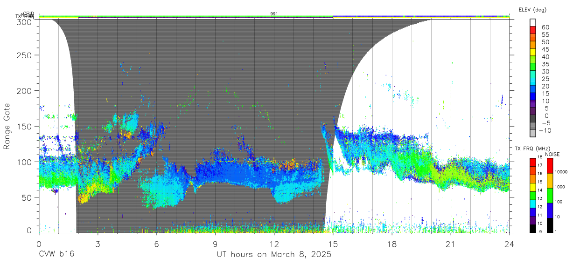
Task: Click the cyan 25 degree elevation swatch
Action: click(533, 81)
